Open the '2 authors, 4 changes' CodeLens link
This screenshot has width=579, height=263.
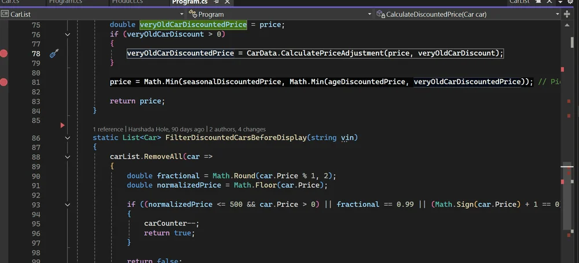click(x=237, y=129)
